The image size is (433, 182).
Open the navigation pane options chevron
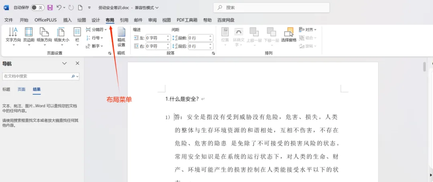(x=64, y=63)
